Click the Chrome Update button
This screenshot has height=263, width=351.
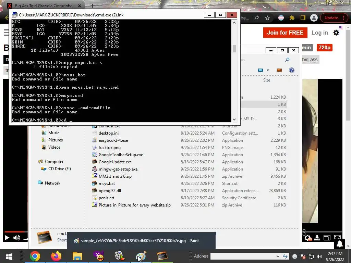(331, 18)
